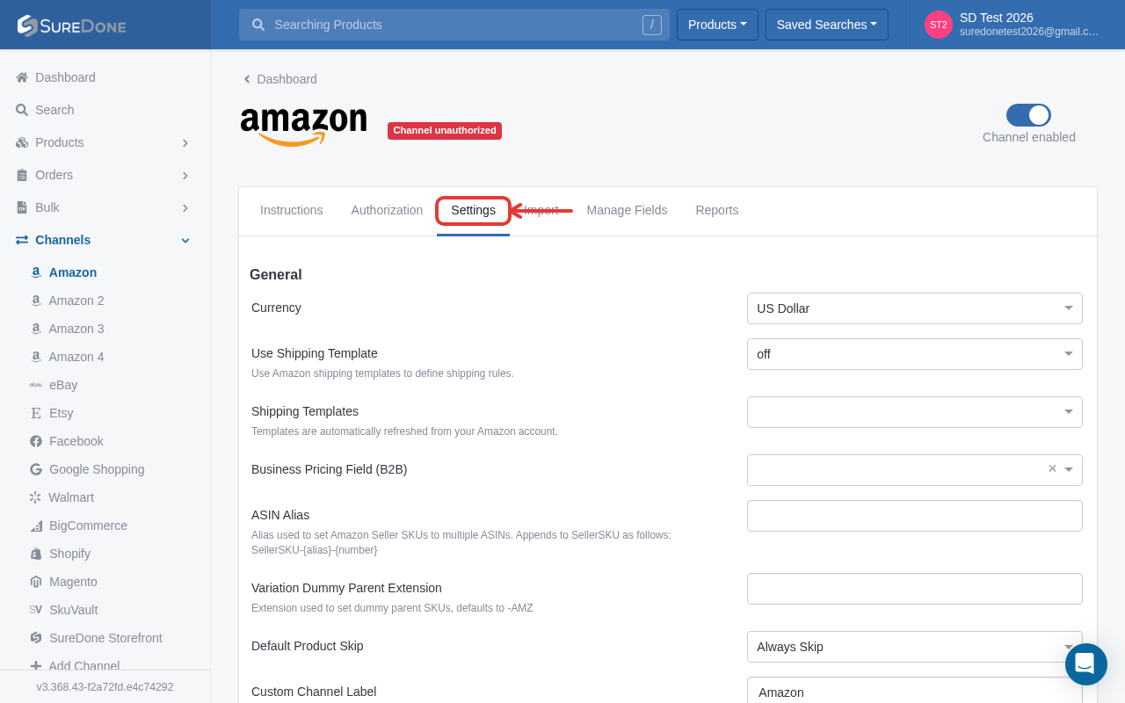The height and width of the screenshot is (703, 1125).
Task: Switch to the Reports tab
Action: (717, 210)
